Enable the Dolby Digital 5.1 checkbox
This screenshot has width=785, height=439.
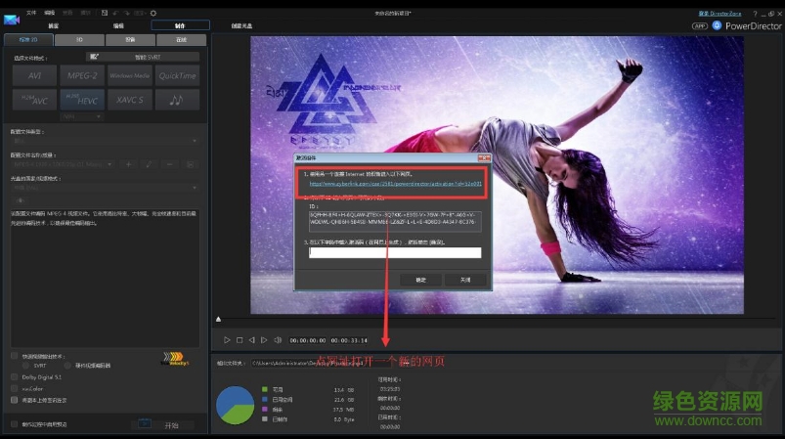tap(15, 375)
